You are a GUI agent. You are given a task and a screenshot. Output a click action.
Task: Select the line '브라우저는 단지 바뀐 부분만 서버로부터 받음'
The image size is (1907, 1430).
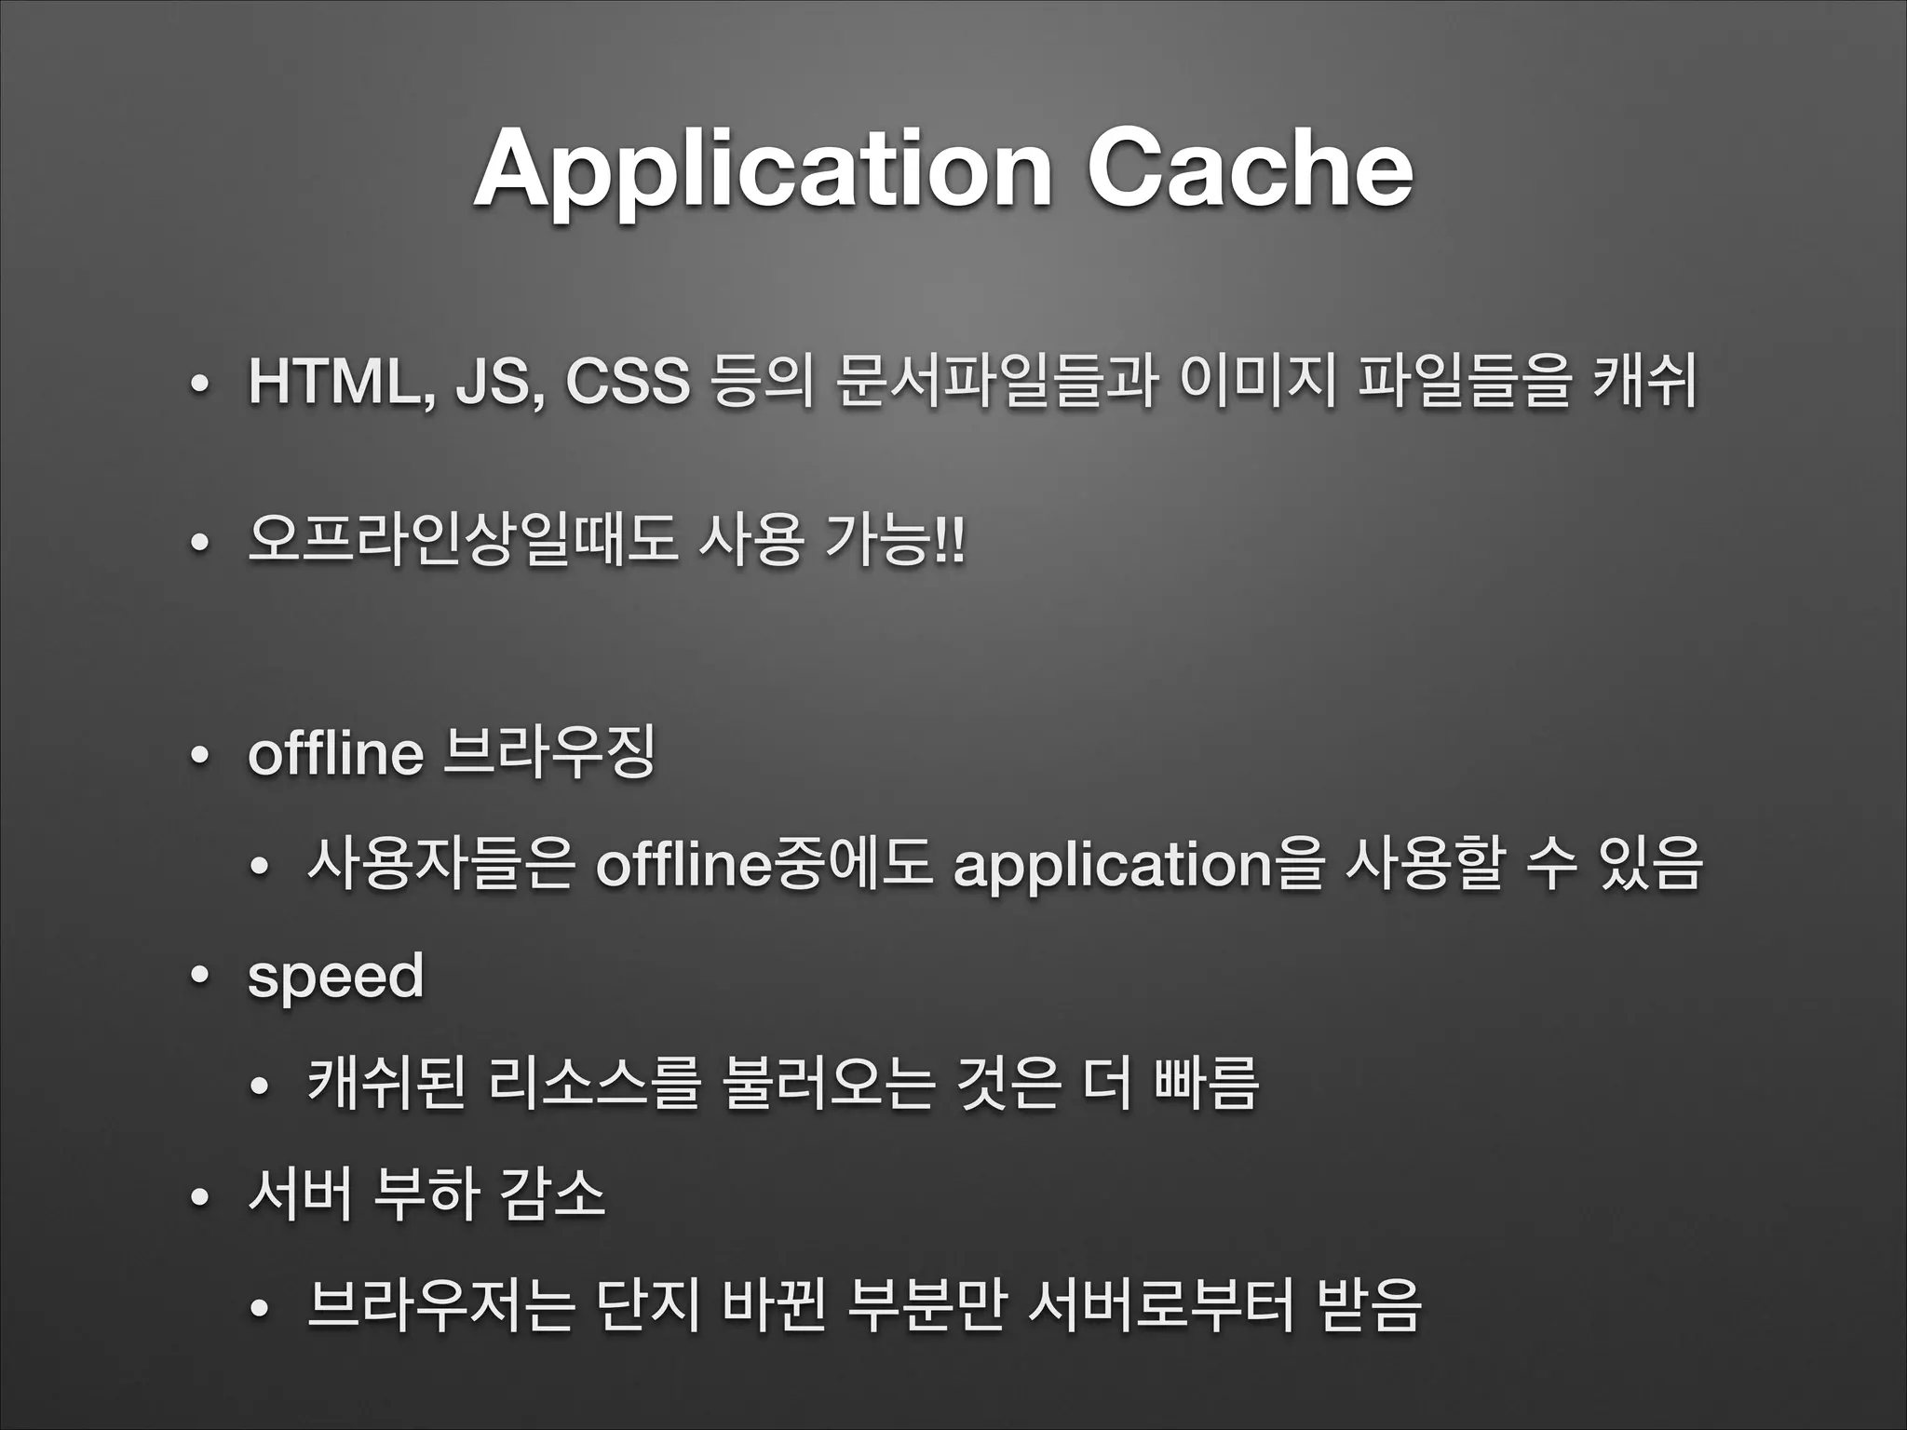pyautogui.click(x=864, y=1305)
